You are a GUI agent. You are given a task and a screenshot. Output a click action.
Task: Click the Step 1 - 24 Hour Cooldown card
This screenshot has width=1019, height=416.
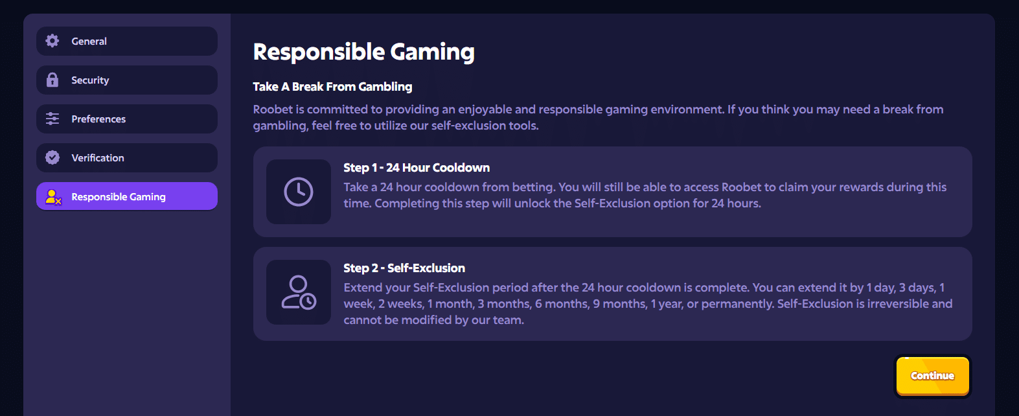click(613, 192)
